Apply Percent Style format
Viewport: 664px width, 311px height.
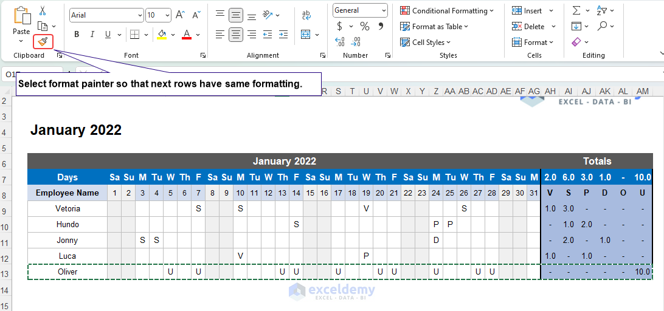tap(365, 26)
